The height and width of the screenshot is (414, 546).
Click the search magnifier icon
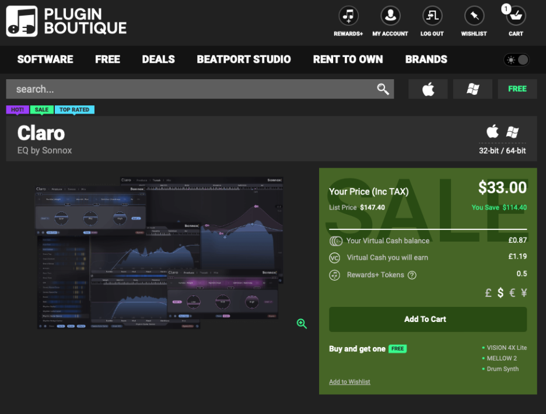pos(383,89)
